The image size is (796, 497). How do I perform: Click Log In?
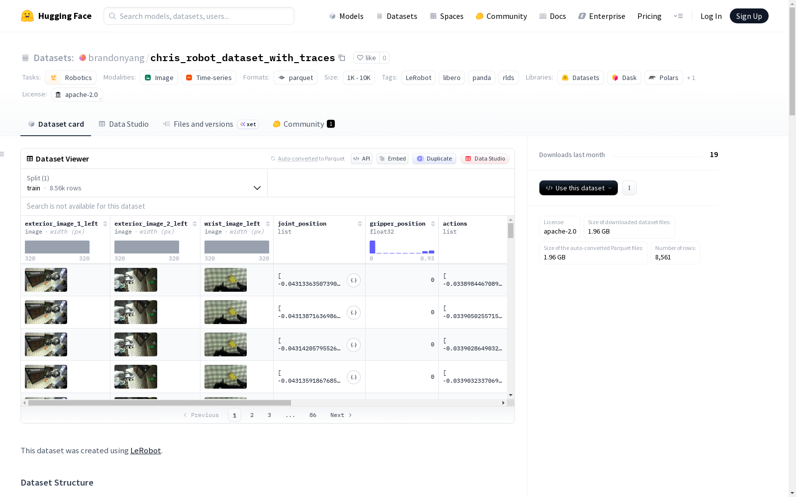tap(711, 16)
